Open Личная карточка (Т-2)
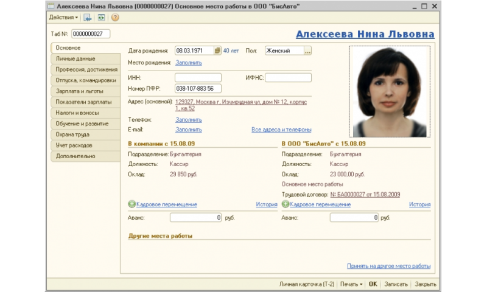The height and width of the screenshot is (292, 487). (307, 284)
